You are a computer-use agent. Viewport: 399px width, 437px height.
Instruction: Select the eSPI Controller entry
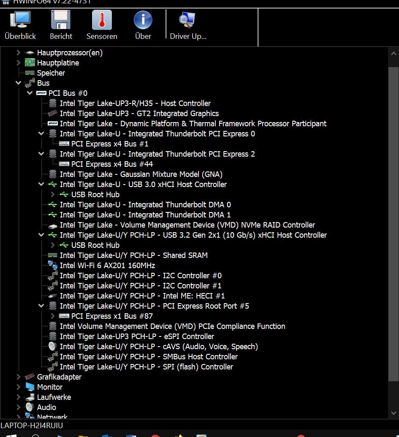[137, 337]
